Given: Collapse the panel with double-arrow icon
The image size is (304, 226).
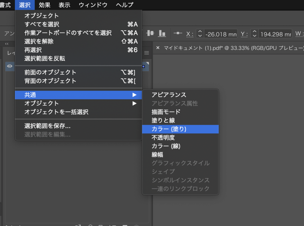Looking at the screenshot, I should pyautogui.click(x=7, y=44).
